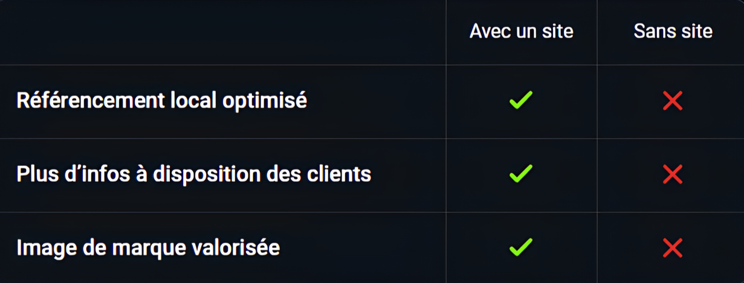Select red cross in Plus d'infos row
Viewport: 744px width, 283px height.
point(673,175)
